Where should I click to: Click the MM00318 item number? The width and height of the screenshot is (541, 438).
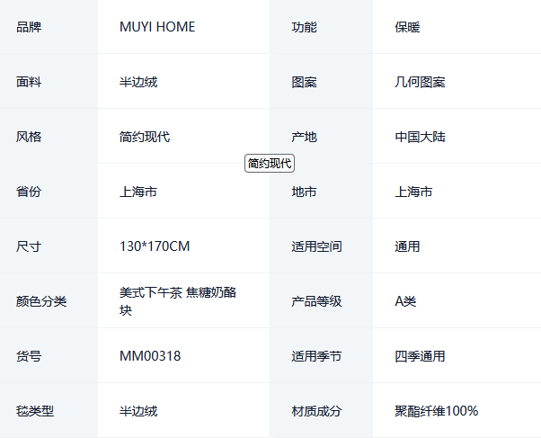150,356
